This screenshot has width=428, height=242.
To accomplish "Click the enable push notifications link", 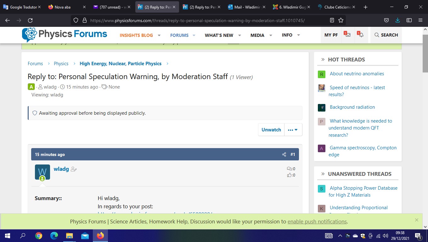I will click(317, 222).
